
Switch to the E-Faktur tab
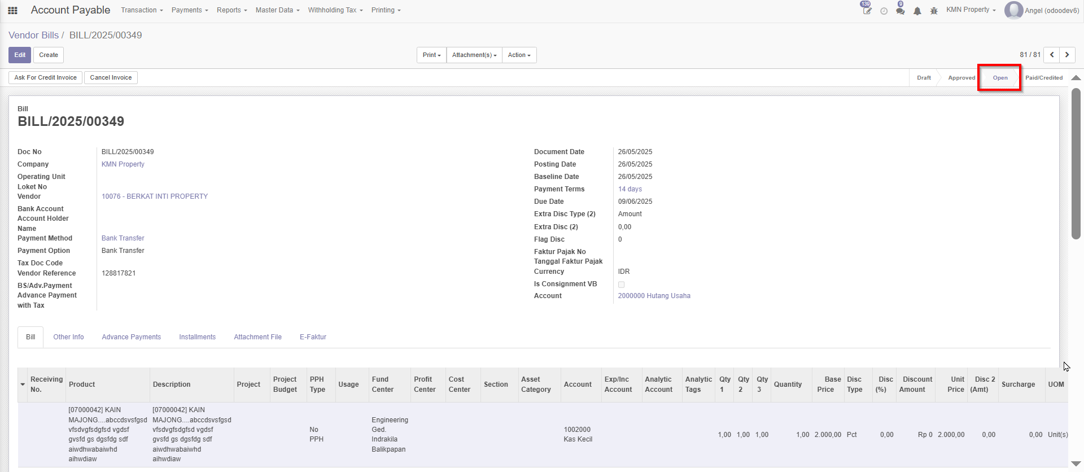(x=313, y=337)
